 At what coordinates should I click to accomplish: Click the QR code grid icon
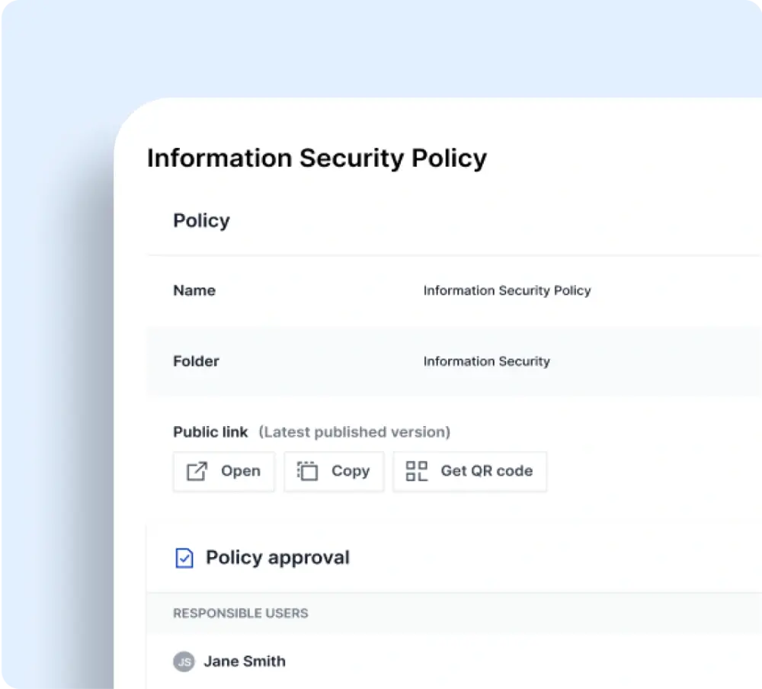point(417,471)
